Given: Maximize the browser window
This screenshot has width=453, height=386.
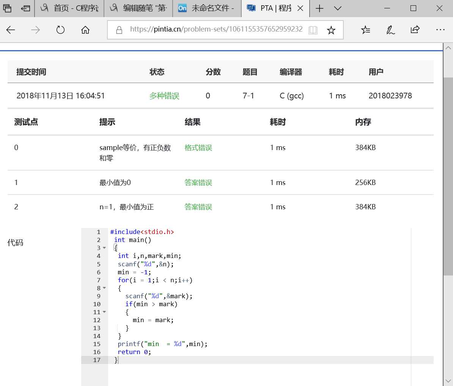Looking at the screenshot, I should 414,8.
